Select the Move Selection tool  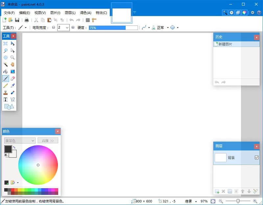[12, 51]
